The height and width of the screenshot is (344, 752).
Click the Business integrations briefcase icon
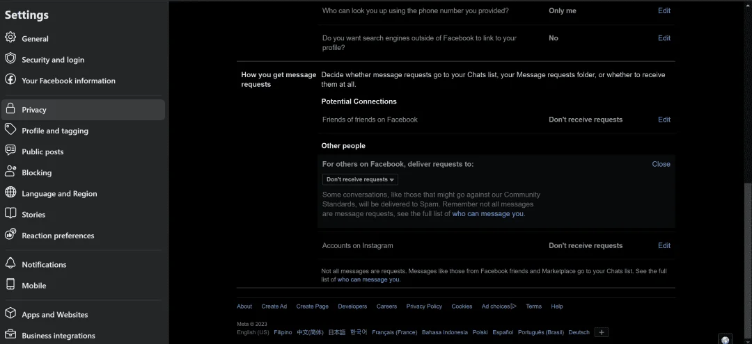pos(10,334)
